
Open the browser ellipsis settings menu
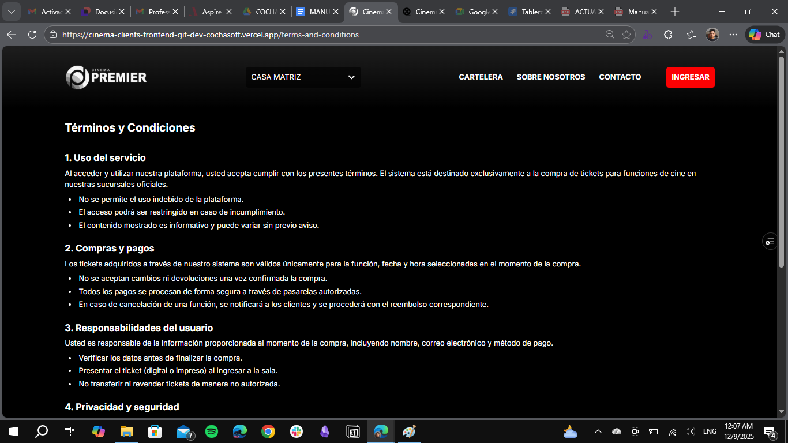(x=733, y=35)
